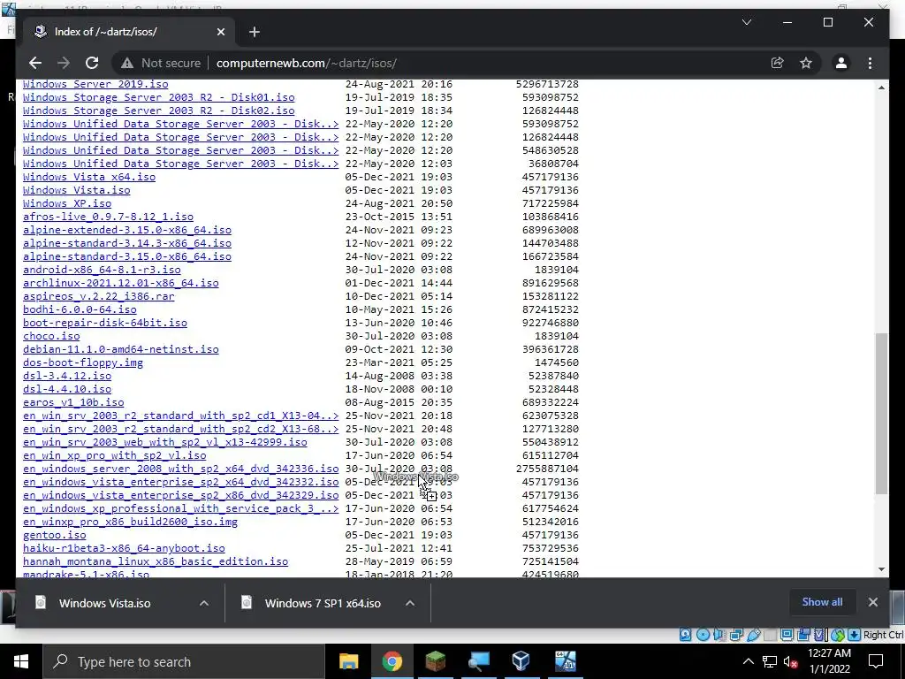Click the taskbar search box
Viewport: 905px width, 679px height.
pyautogui.click(x=184, y=661)
